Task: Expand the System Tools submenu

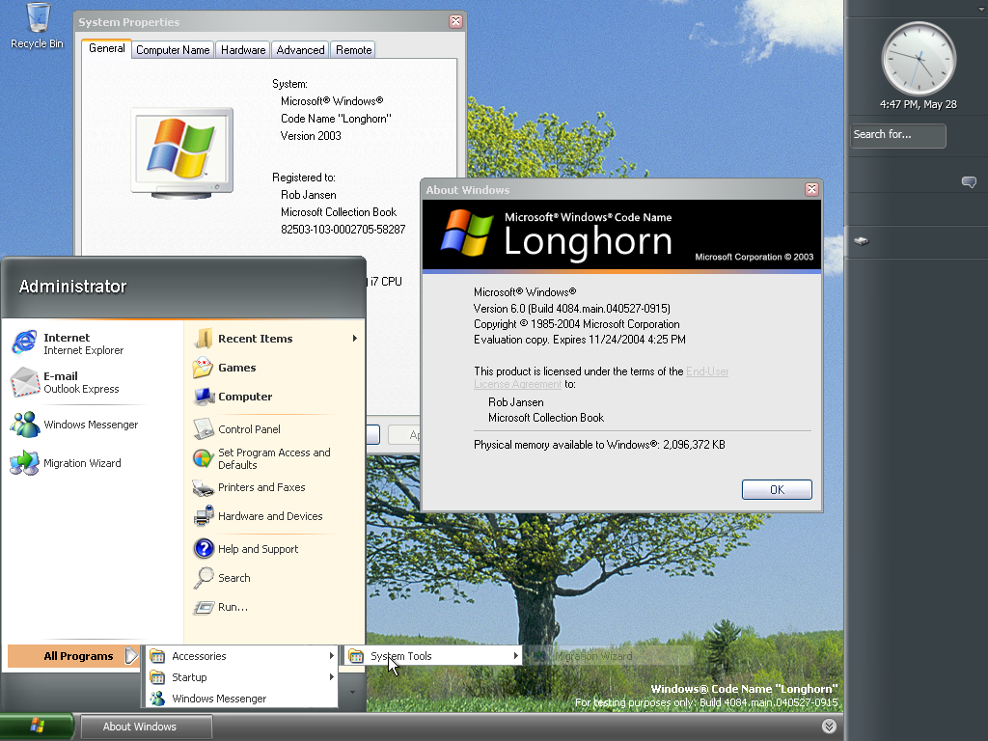Action: point(400,654)
